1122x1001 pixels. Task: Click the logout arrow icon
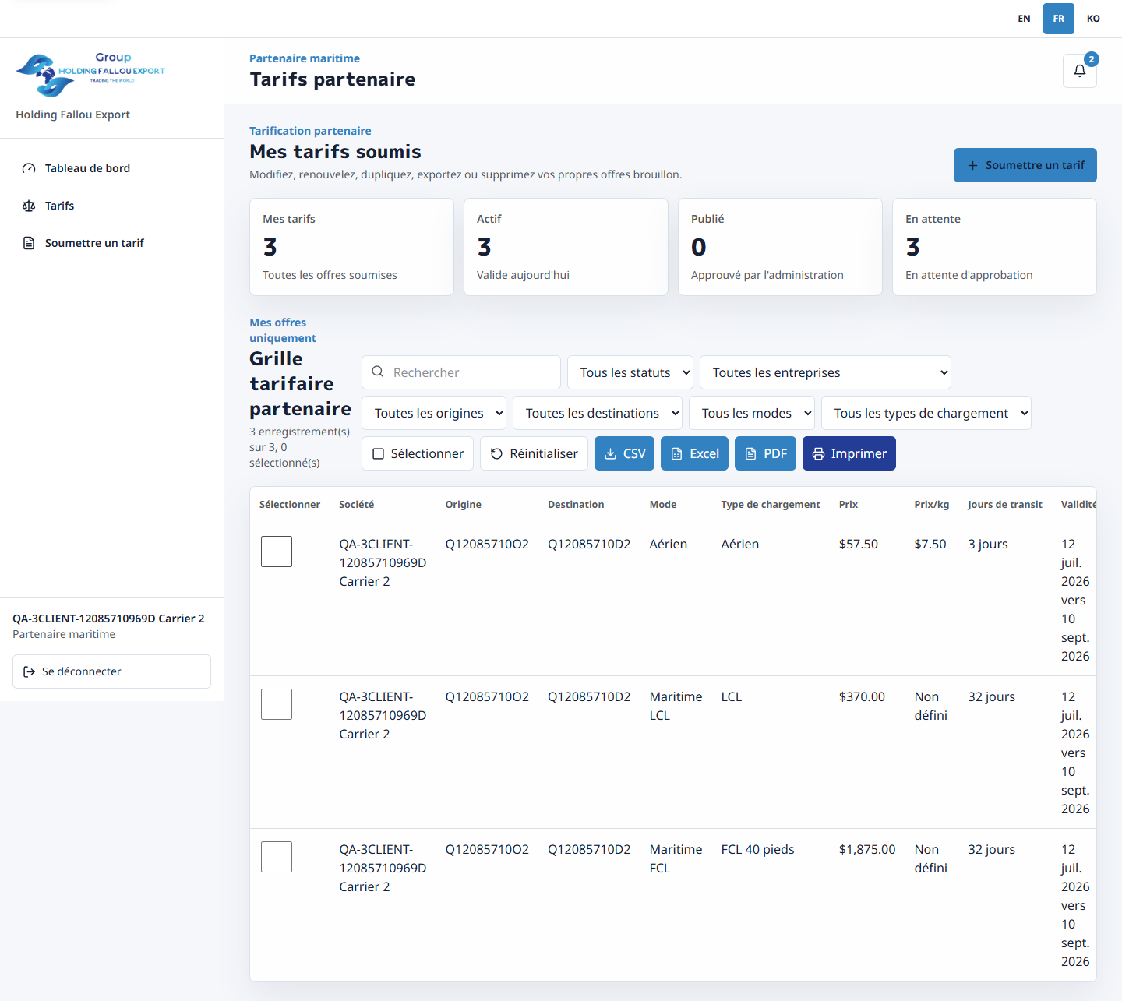click(x=29, y=671)
